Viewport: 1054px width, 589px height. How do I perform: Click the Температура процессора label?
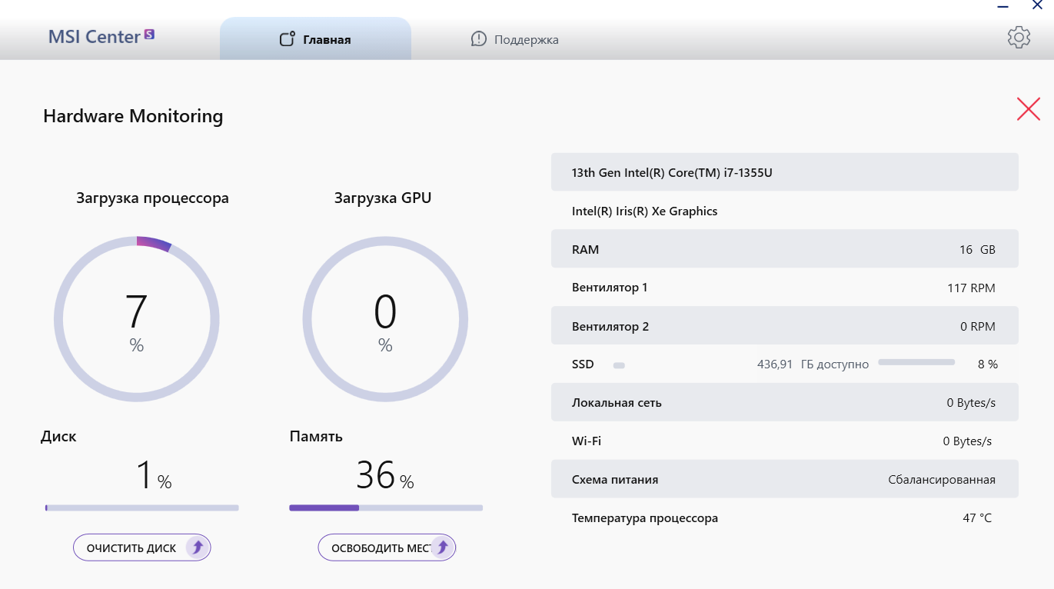pyautogui.click(x=645, y=518)
